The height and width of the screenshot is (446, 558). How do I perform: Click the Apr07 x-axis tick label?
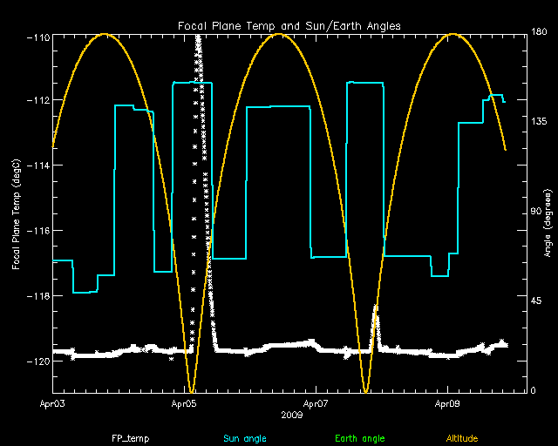tap(316, 404)
